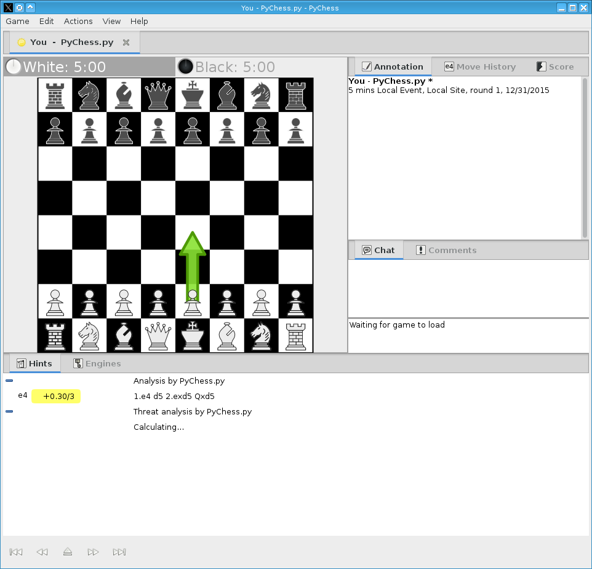Click the +0.30/3 score bar in Hints
Image resolution: width=592 pixels, height=569 pixels.
[56, 397]
